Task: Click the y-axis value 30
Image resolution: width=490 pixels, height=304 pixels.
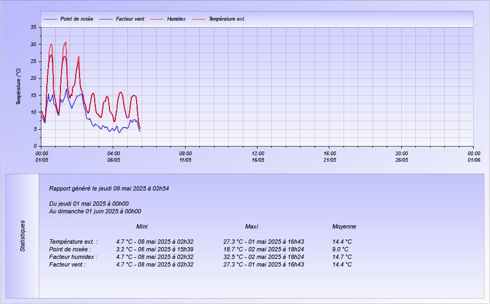Action: coord(33,44)
